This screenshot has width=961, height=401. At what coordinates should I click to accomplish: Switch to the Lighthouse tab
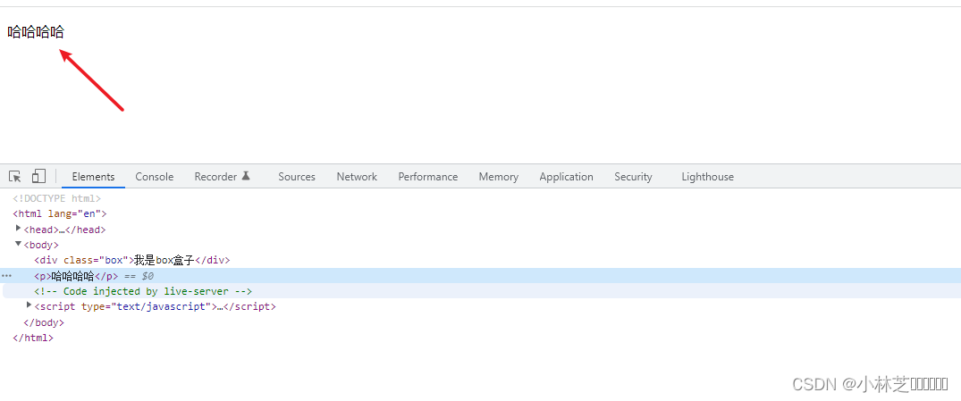click(707, 176)
